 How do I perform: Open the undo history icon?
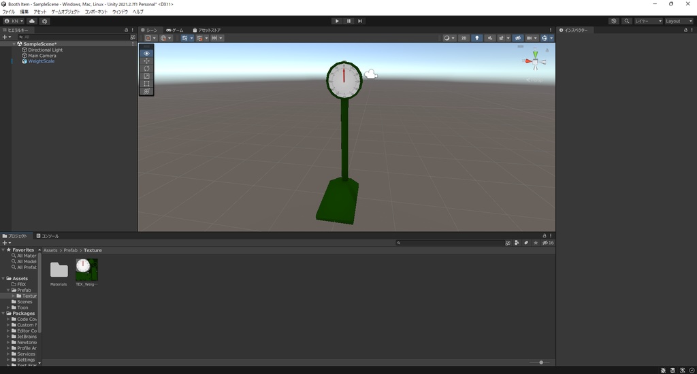[x=614, y=21]
